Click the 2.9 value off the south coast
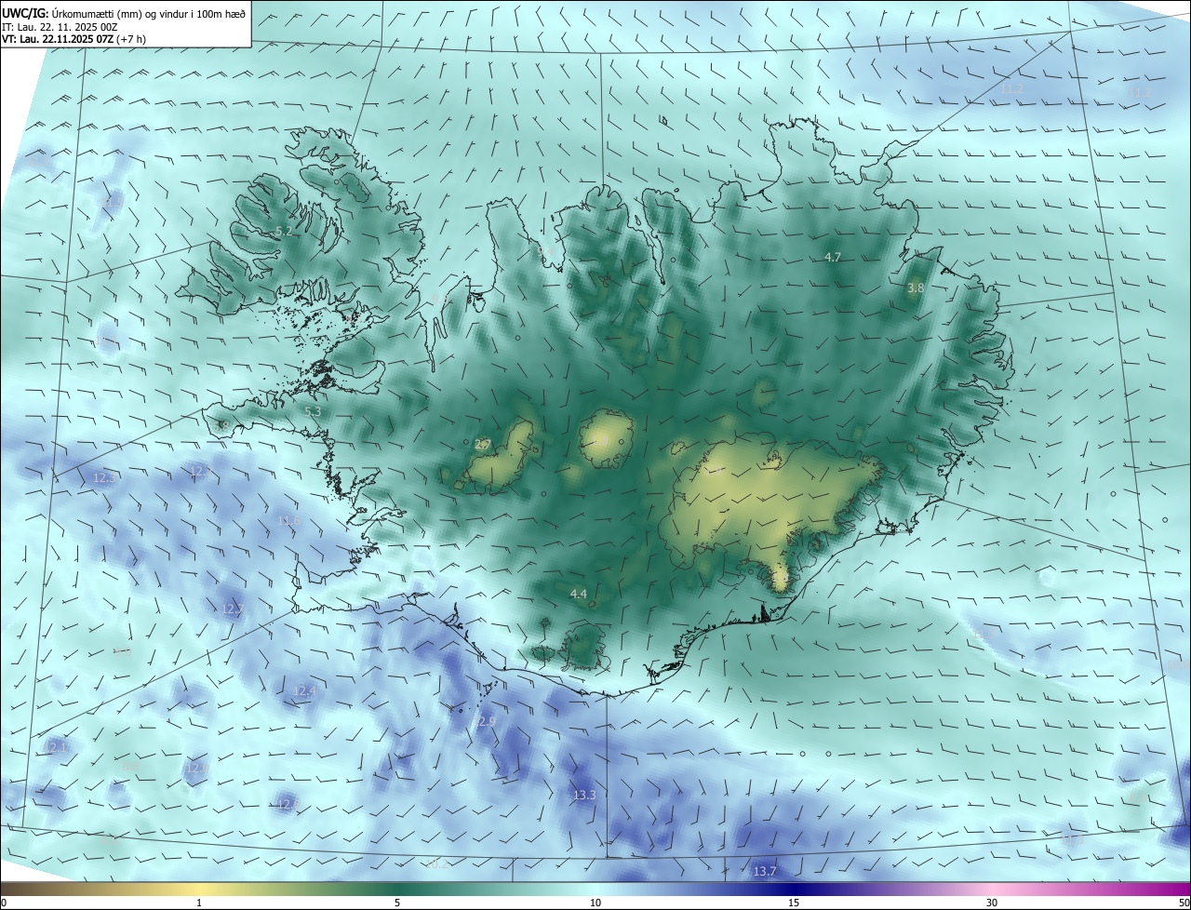This screenshot has height=910, width=1191. [488, 721]
